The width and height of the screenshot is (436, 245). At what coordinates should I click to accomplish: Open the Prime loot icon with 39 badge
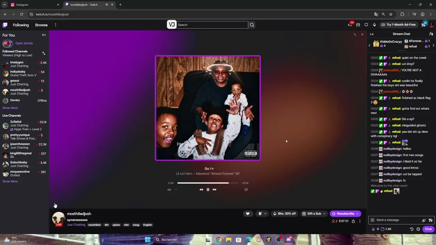click(x=350, y=24)
